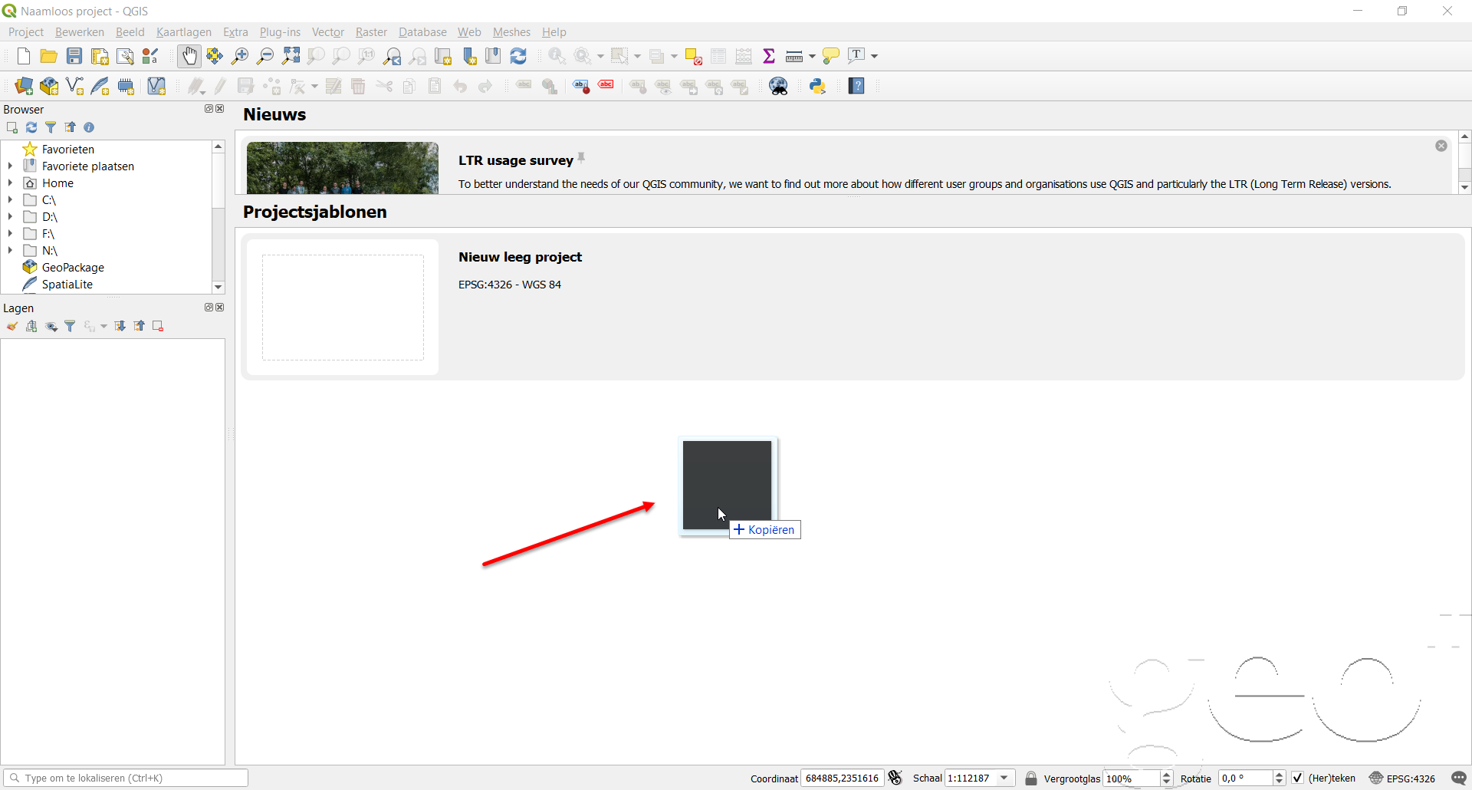Click Pan Map to Selection icon
The height and width of the screenshot is (790, 1472).
click(x=215, y=56)
